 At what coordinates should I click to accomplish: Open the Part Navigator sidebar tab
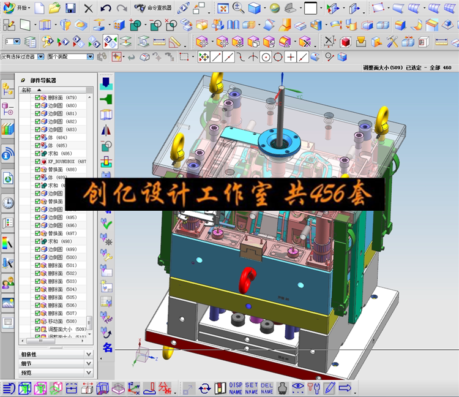(7, 109)
